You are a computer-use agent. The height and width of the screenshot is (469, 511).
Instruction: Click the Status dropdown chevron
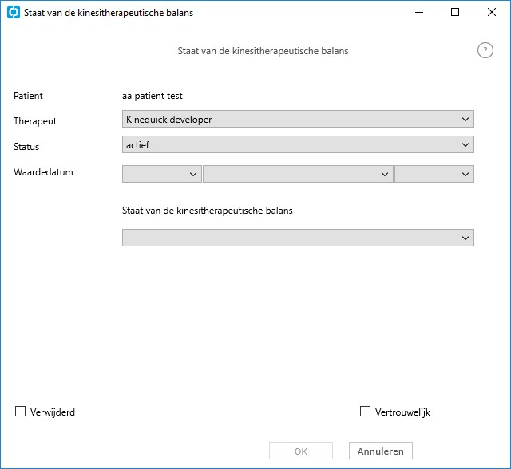465,145
